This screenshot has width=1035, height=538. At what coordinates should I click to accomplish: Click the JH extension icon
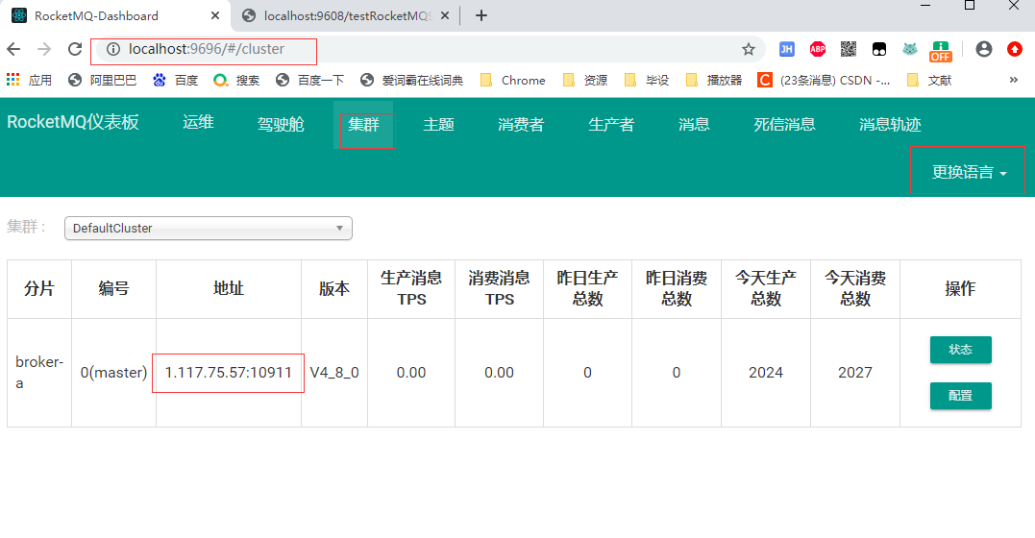click(786, 49)
